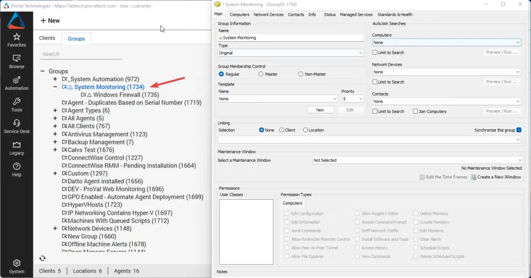Select the Master membership radio button
Screen dimensions: 531x278
coord(261,74)
